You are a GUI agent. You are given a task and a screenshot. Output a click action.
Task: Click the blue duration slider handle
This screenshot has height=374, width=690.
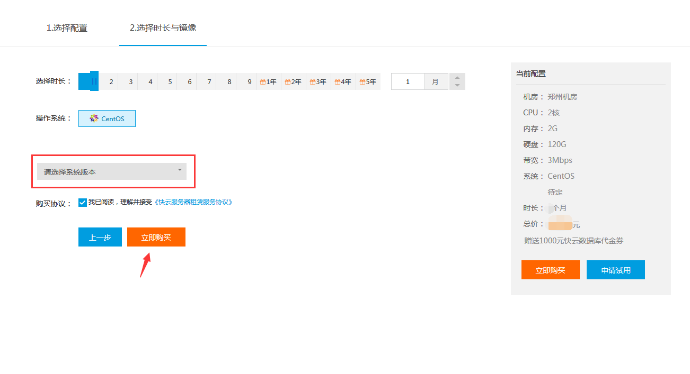94,81
